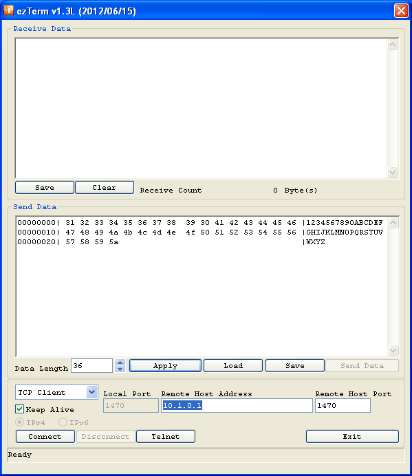Viewport: 412px width, 476px height.
Task: Click the Connect button
Action: (45, 436)
